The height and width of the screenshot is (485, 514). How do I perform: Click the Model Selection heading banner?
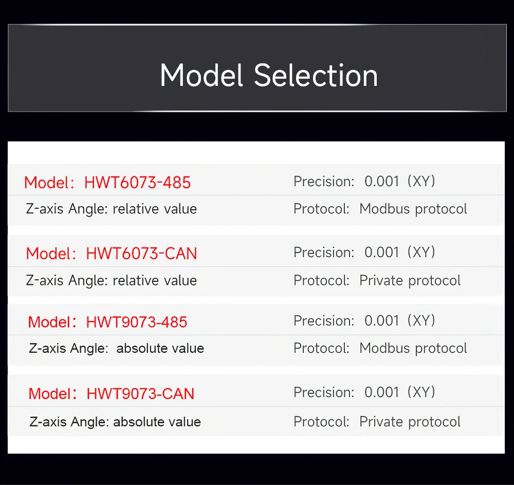[x=257, y=68]
